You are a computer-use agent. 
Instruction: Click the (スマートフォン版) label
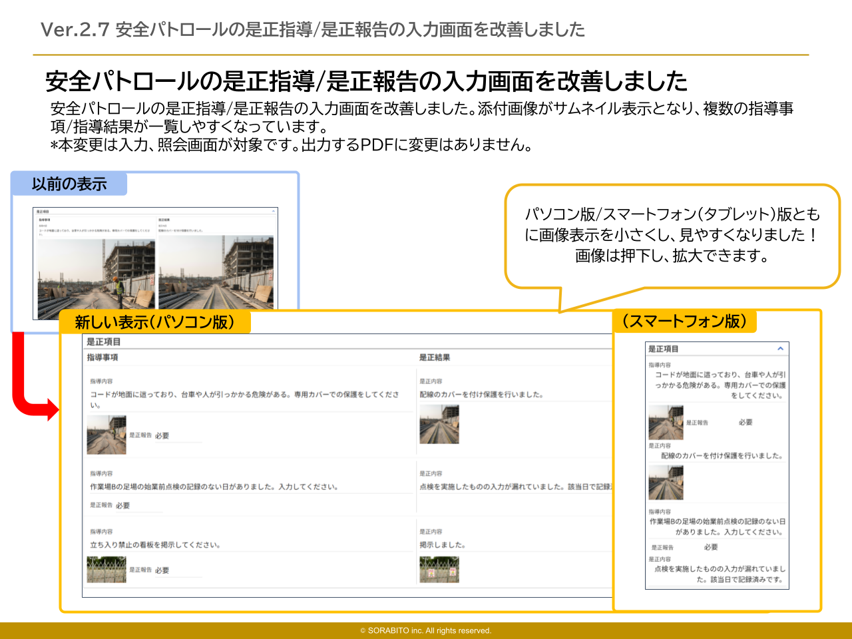tap(684, 321)
